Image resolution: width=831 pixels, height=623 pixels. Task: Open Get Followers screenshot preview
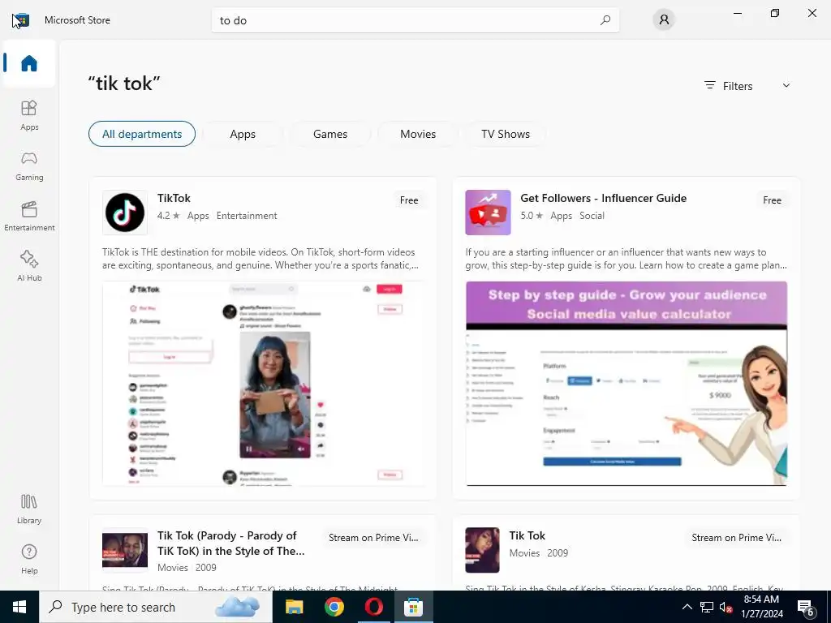pyautogui.click(x=626, y=384)
